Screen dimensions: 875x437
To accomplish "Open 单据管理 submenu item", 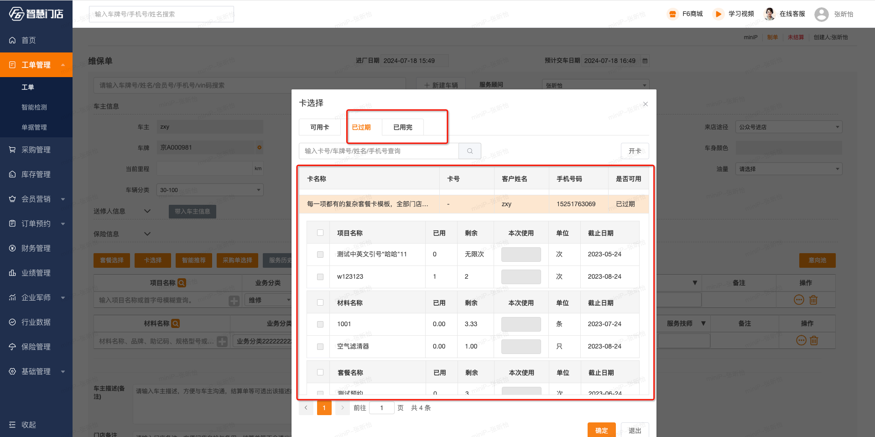I will (34, 127).
